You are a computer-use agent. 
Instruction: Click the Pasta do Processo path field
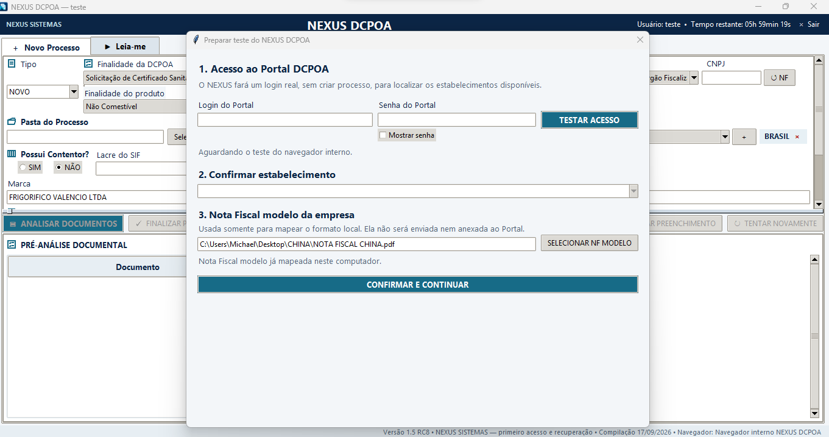click(85, 137)
